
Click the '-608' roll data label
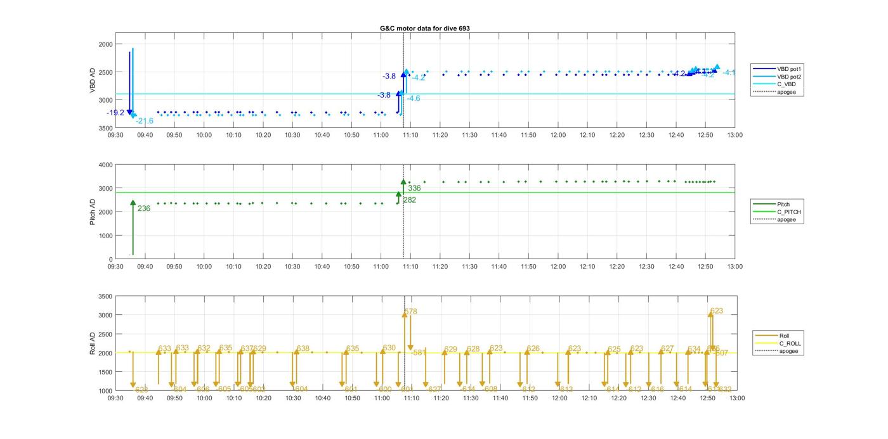(490, 389)
